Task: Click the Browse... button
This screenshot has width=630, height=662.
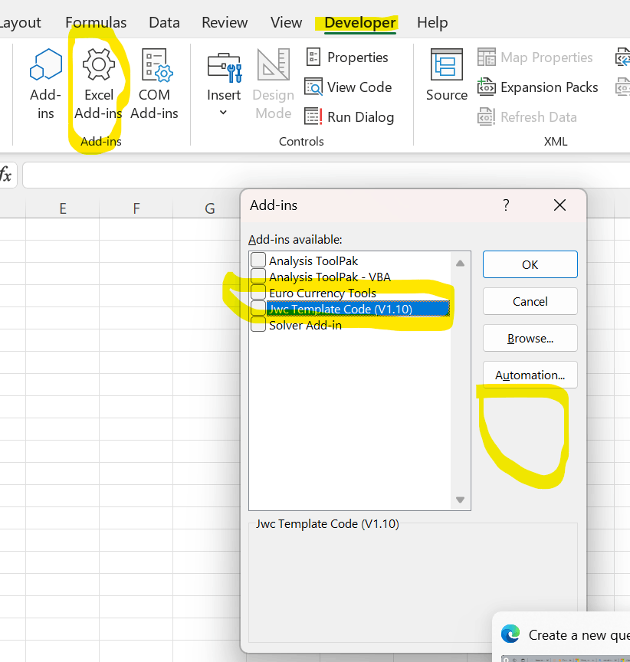Action: 530,338
